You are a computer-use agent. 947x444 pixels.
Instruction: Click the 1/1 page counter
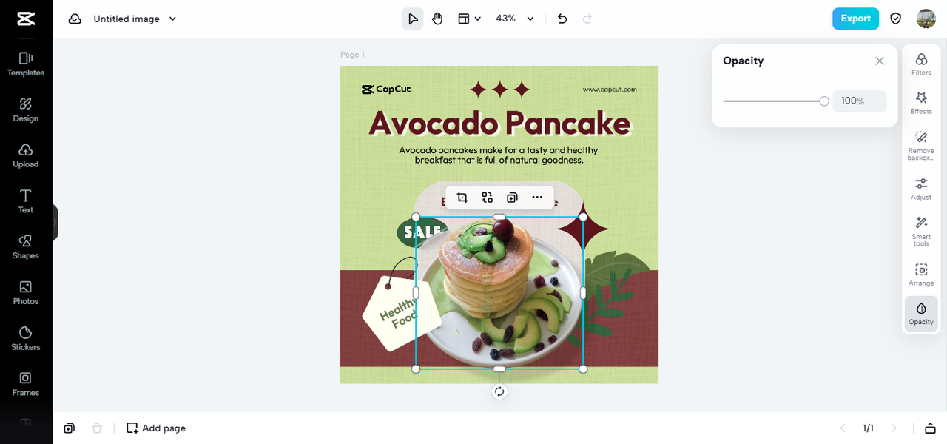click(x=869, y=428)
